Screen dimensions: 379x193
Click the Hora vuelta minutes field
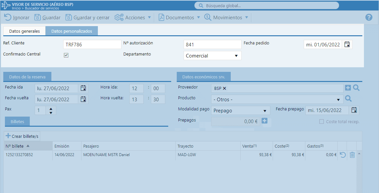158,99
